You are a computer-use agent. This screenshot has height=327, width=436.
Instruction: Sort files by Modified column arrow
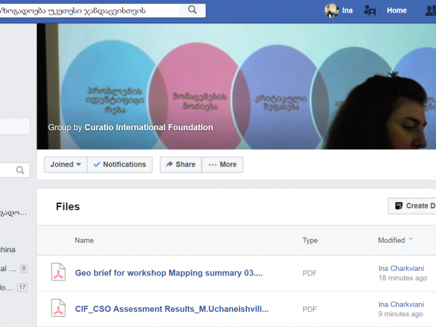411,239
